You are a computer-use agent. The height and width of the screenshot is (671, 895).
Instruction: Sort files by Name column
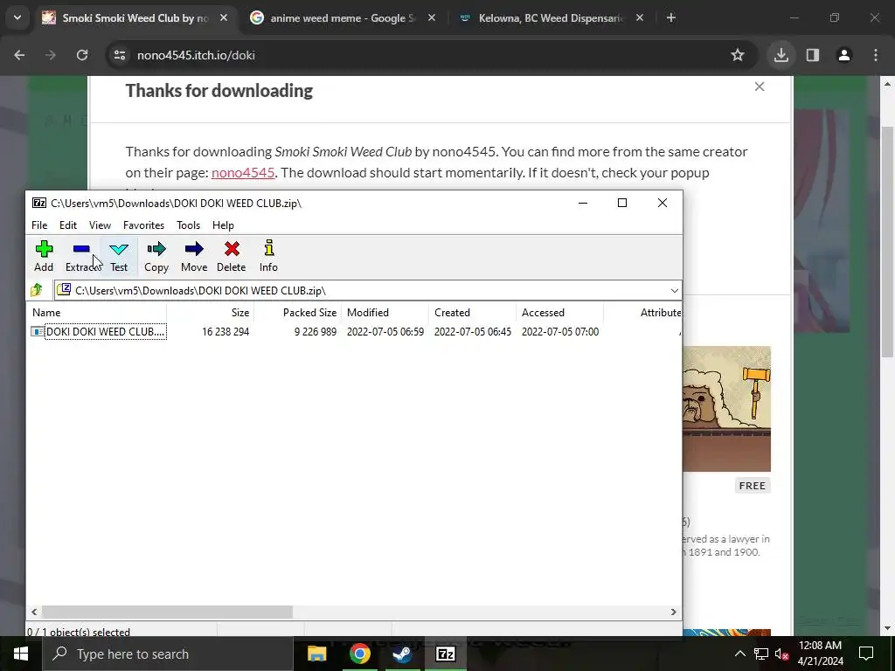97,312
